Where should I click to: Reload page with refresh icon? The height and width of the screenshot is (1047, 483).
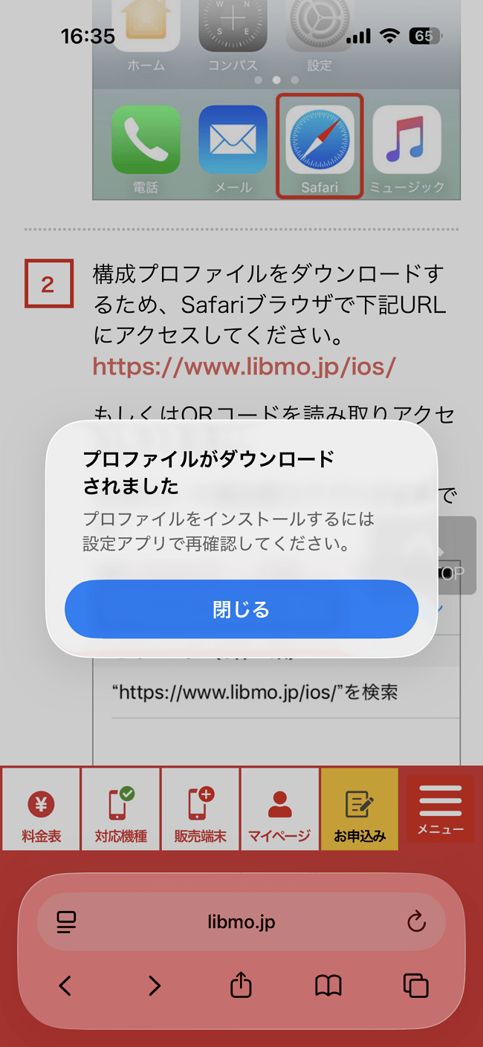pos(417,922)
